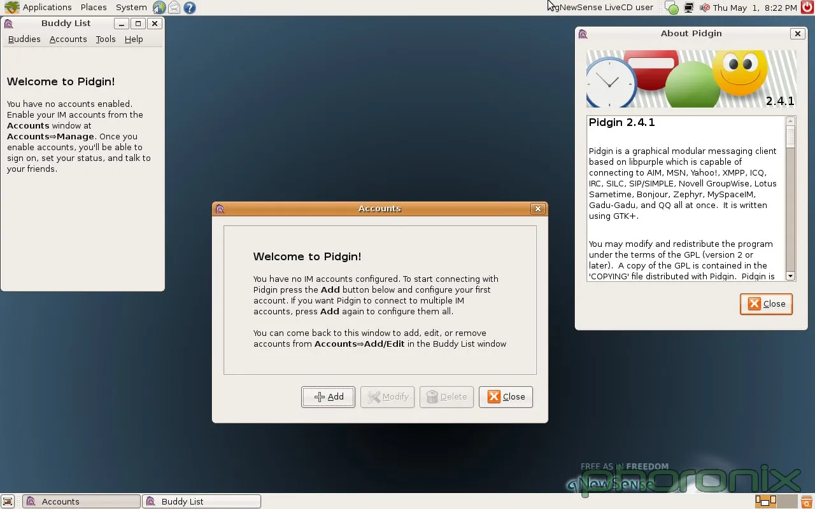815x509 pixels.
Task: Click the Add button in Accounts window
Action: [328, 396]
